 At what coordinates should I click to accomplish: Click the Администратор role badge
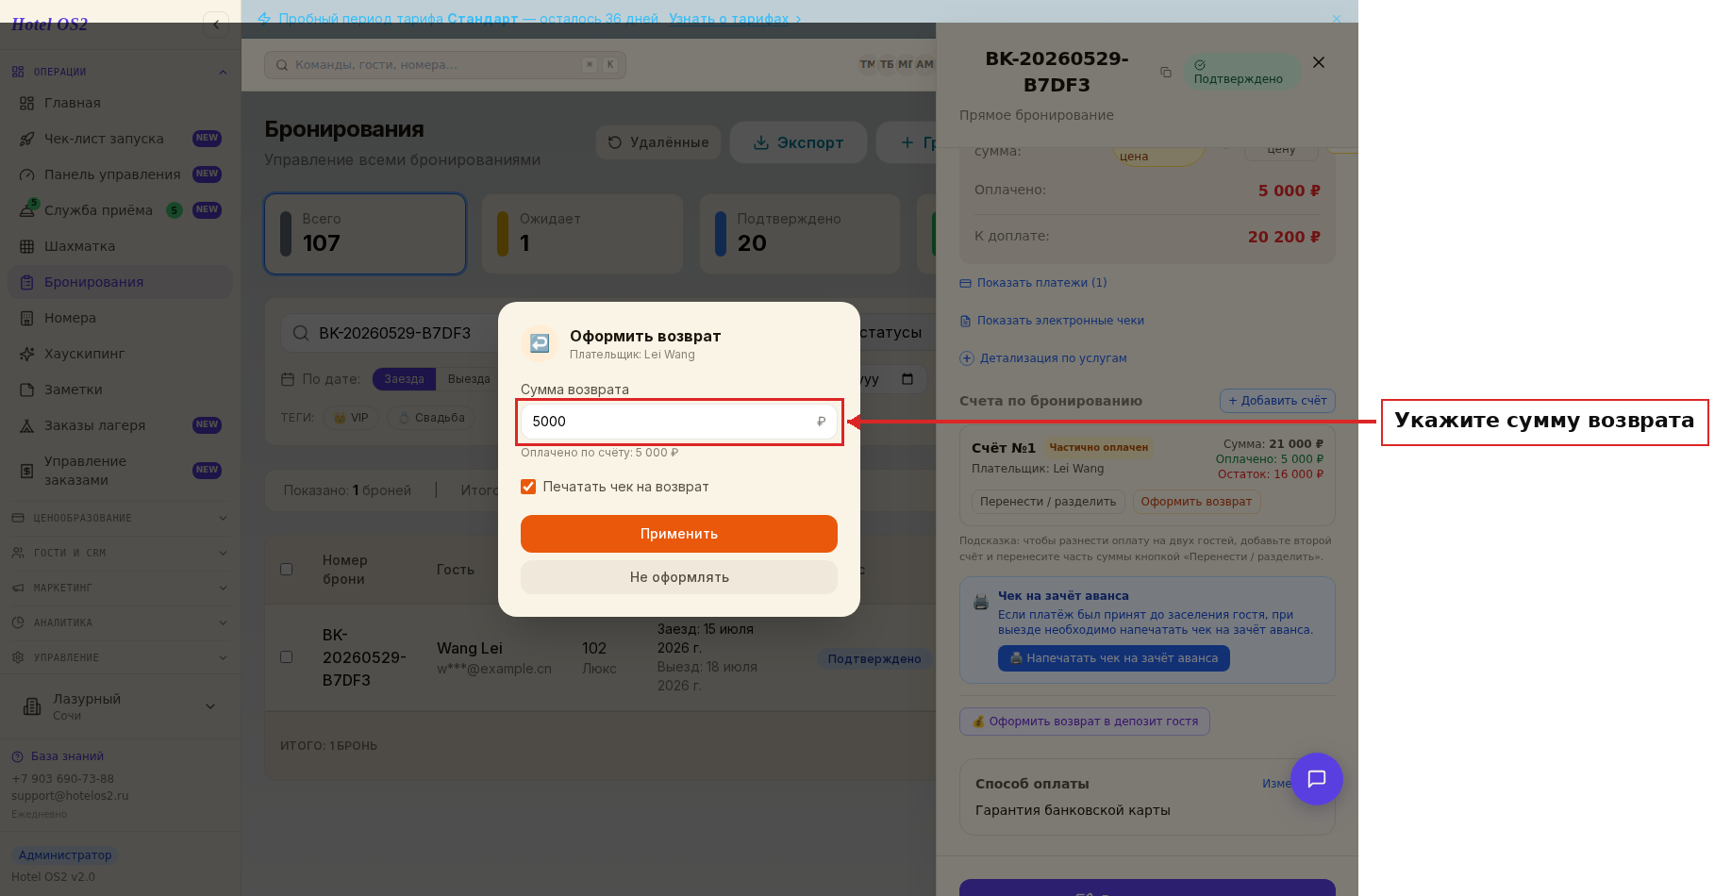tap(65, 855)
